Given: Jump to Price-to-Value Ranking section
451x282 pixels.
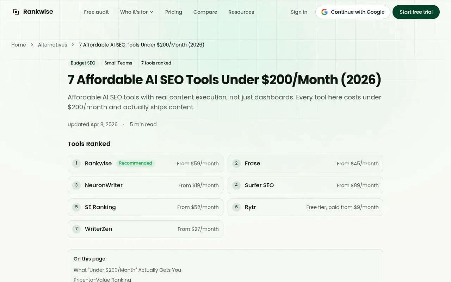Looking at the screenshot, I should pyautogui.click(x=102, y=280).
